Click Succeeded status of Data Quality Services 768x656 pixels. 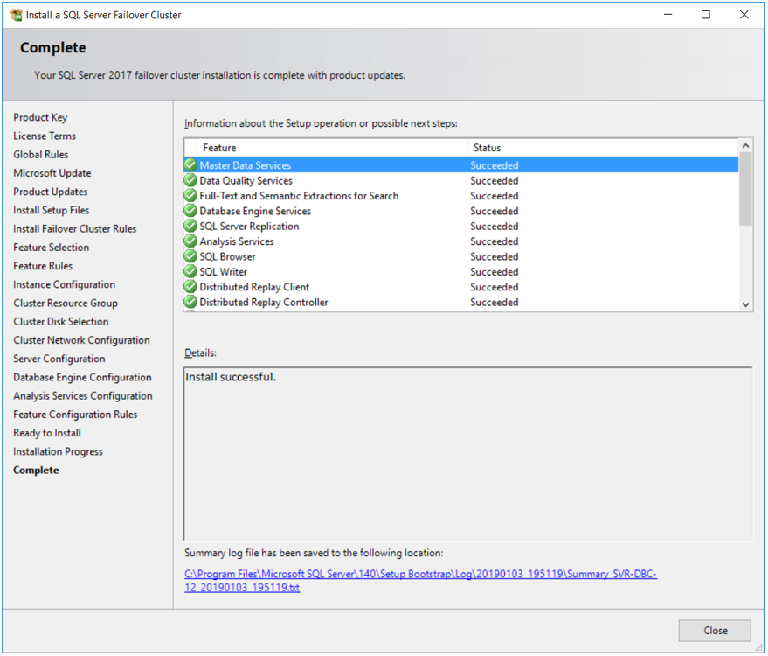[x=495, y=180]
